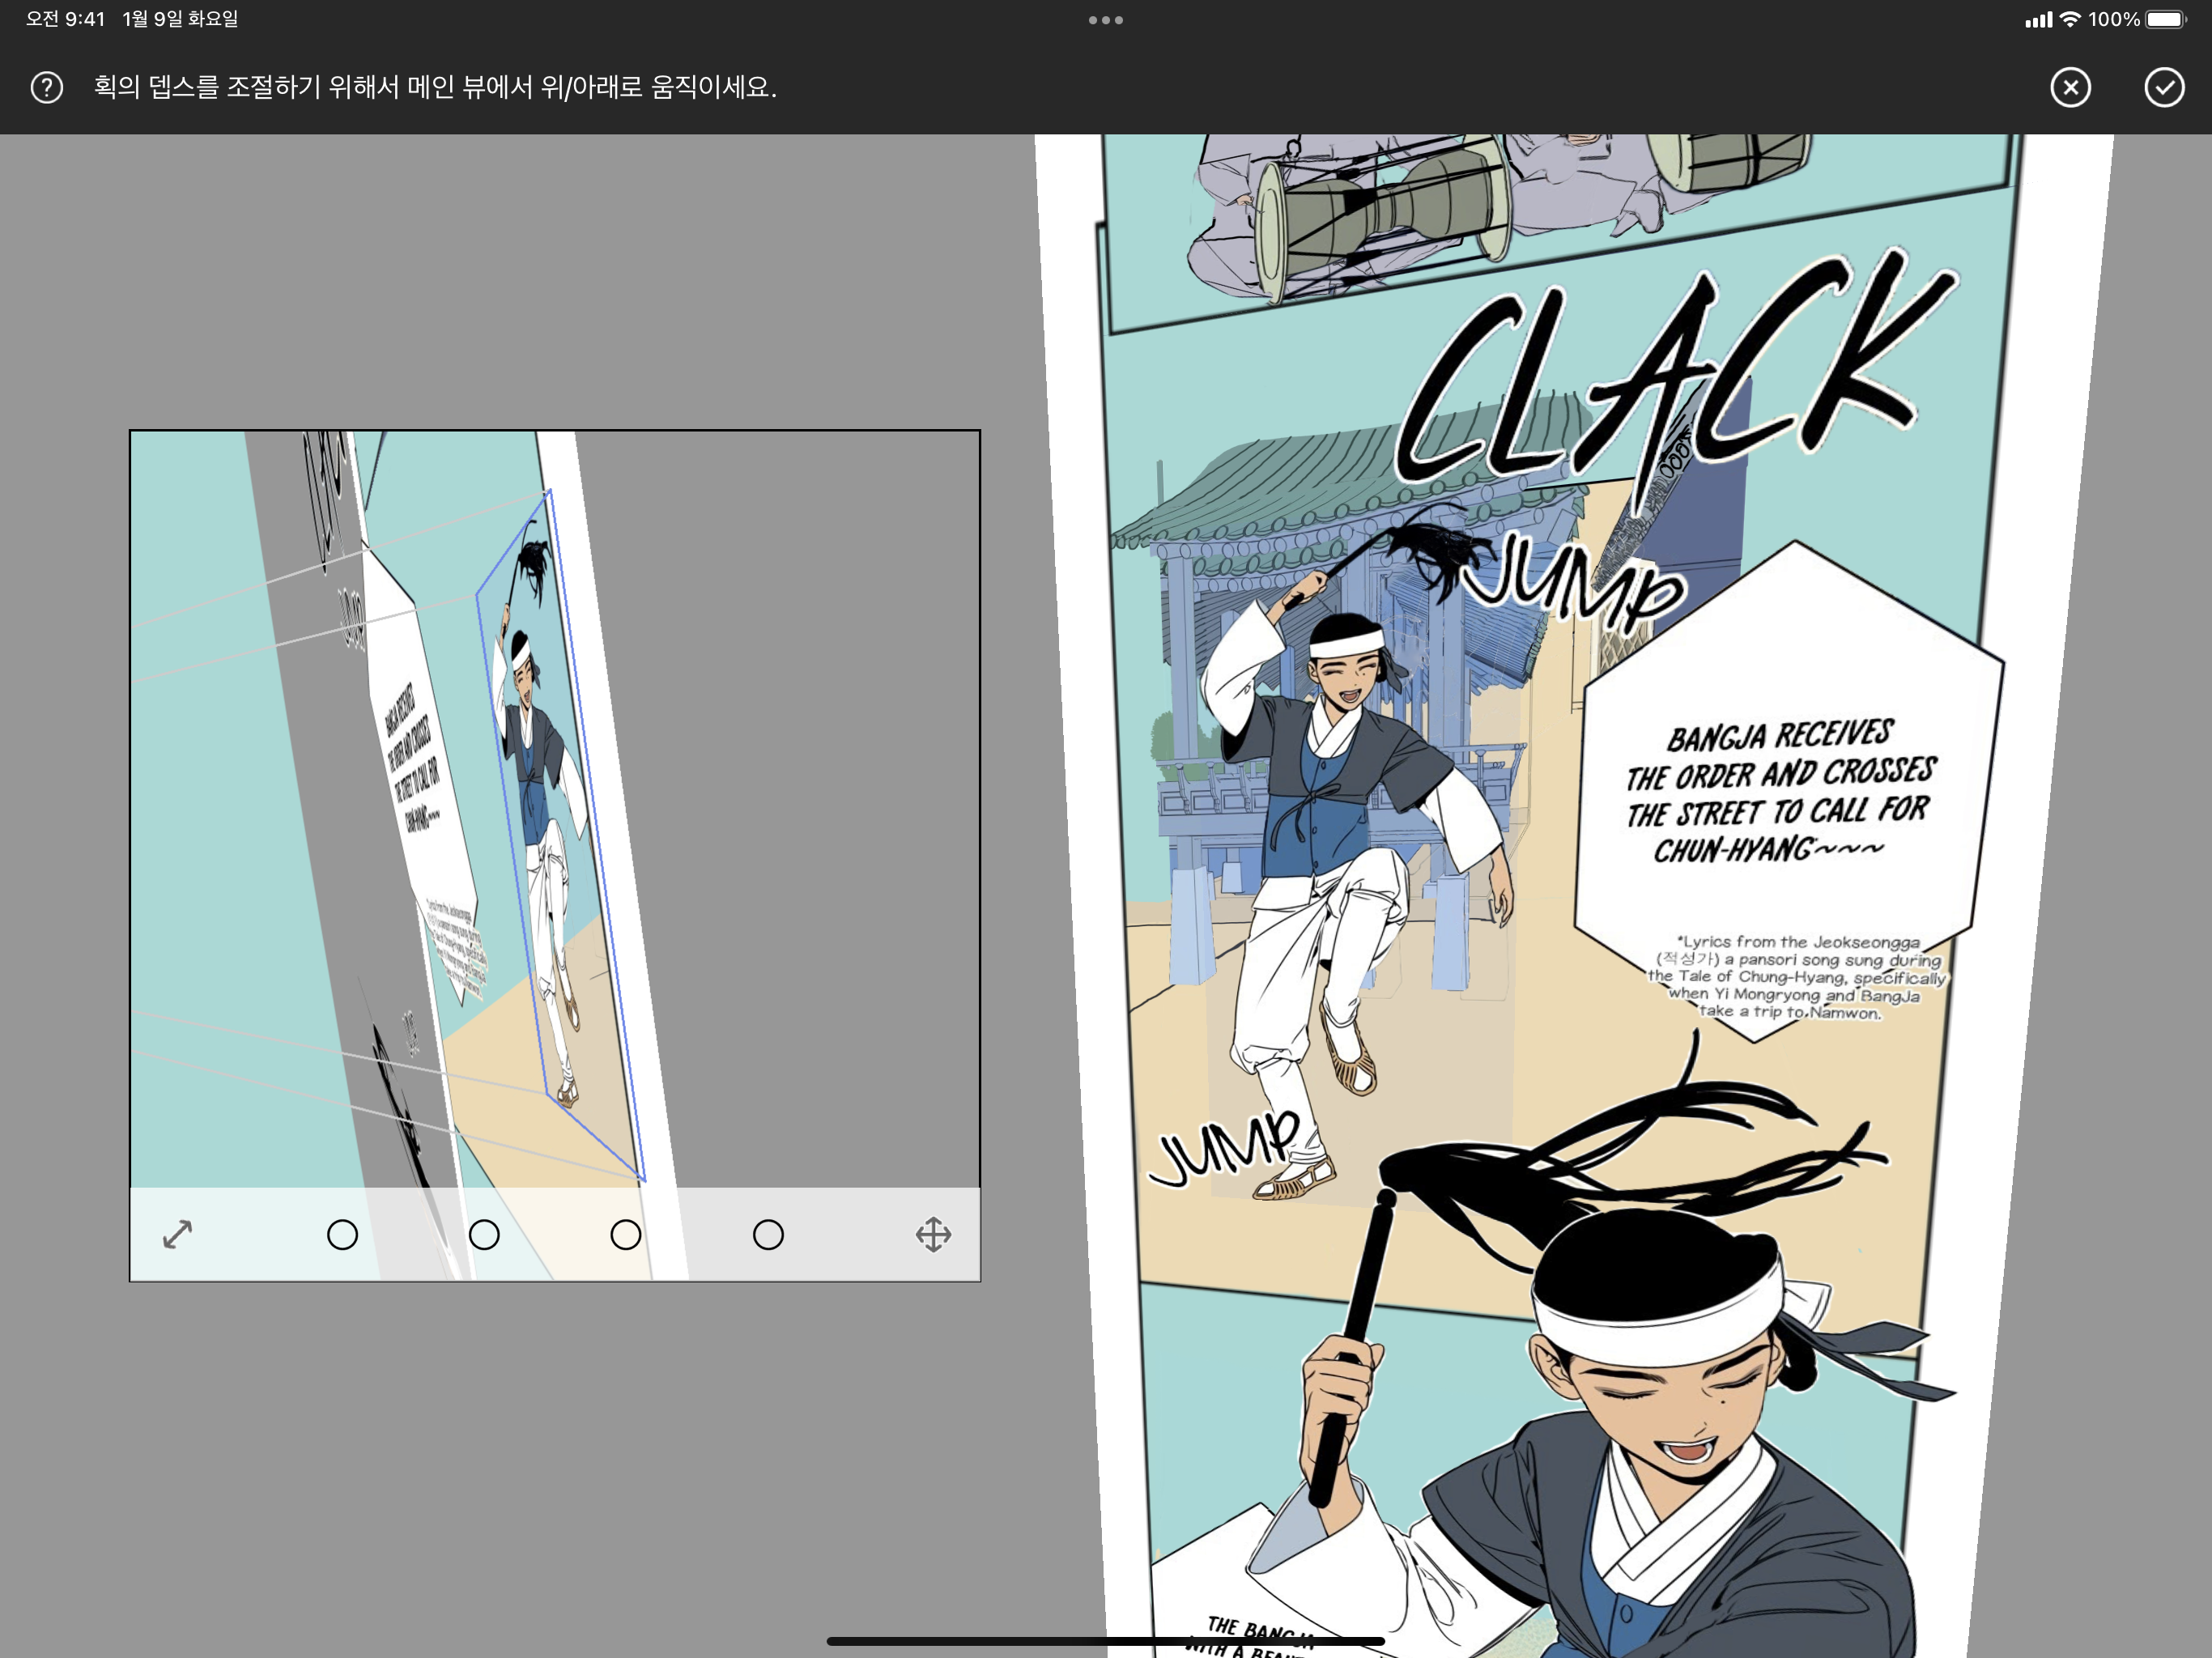The width and height of the screenshot is (2212, 1658).
Task: Tap the 오전 9:41 clock in status bar
Action: point(65,19)
